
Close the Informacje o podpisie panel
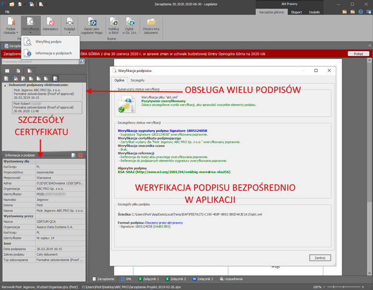[x=80, y=155]
